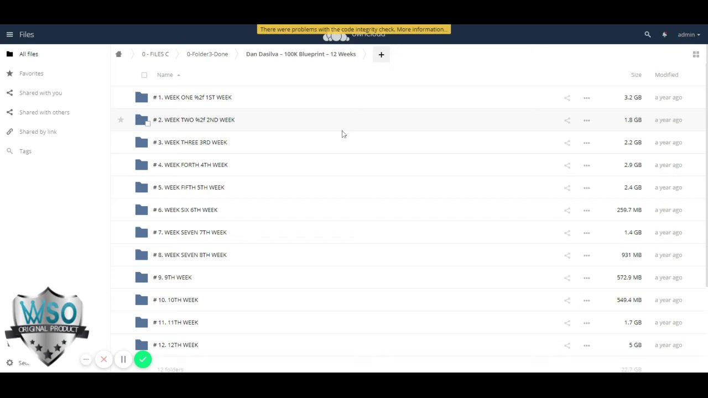Viewport: 708px width, 398px height.
Task: Pause the screen recording
Action: click(123, 360)
